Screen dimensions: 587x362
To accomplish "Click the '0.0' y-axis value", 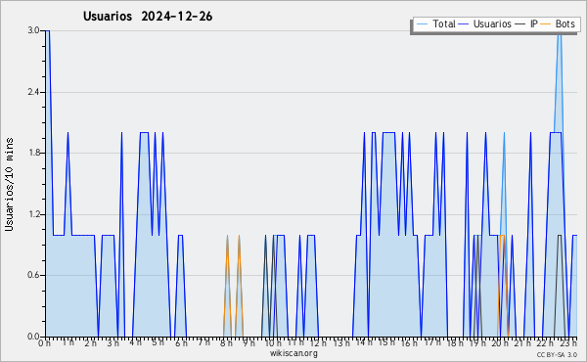I will pyautogui.click(x=33, y=337).
